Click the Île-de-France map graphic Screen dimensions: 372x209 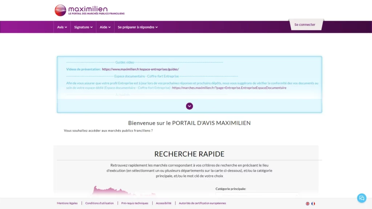(124, 191)
